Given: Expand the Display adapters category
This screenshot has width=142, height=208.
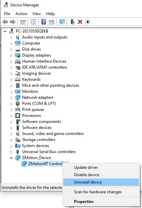Looking at the screenshot, I should point(11,56).
